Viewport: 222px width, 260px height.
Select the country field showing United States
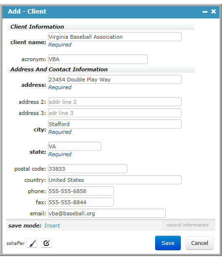click(115, 180)
